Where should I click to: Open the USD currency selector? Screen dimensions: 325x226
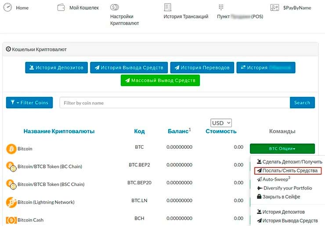[221, 123]
